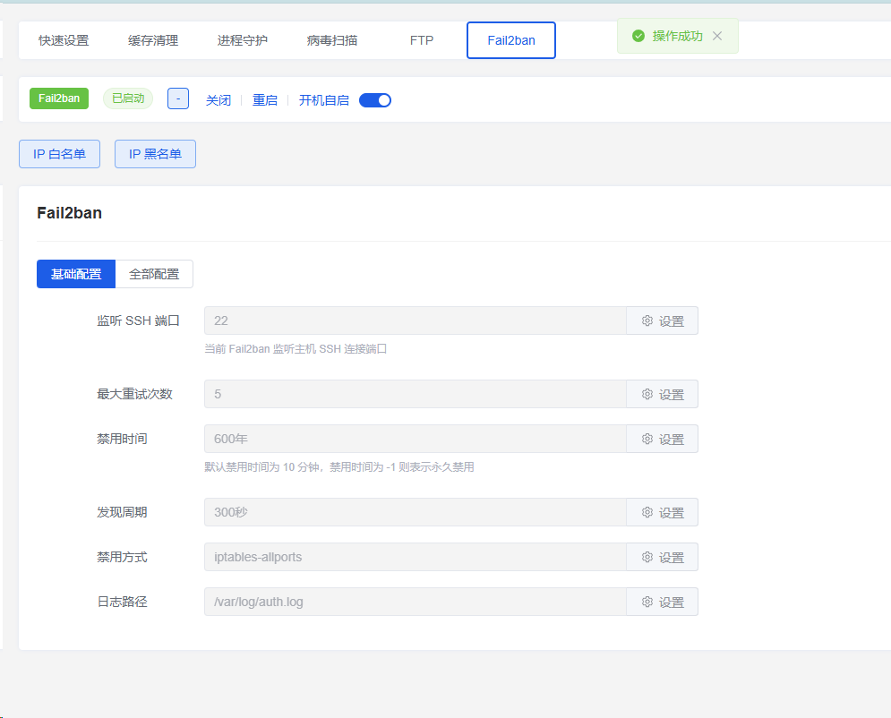The image size is (891, 718).
Task: Close the 操作成功 notification
Action: click(717, 36)
